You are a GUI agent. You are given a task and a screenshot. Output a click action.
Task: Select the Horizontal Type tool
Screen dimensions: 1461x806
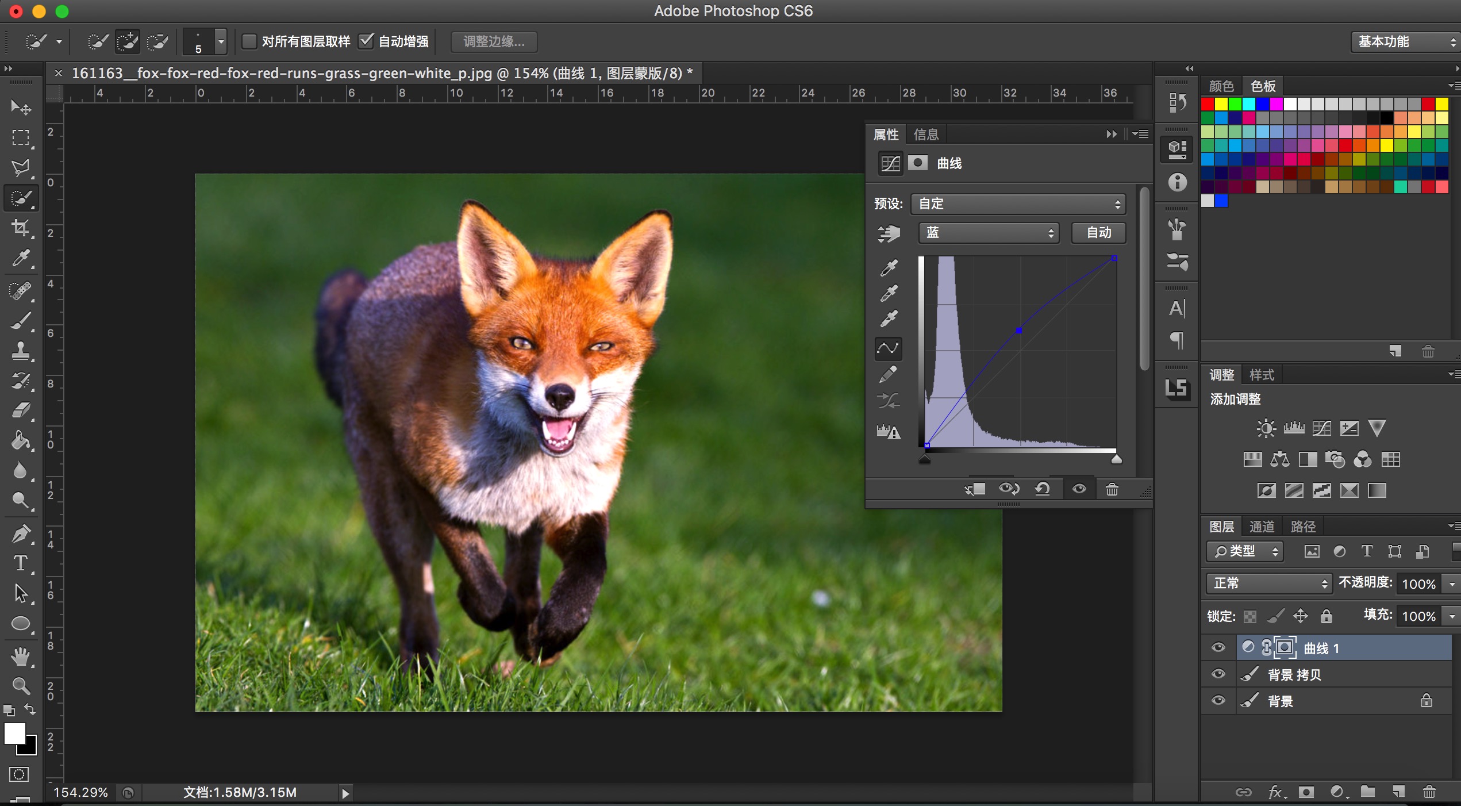tap(21, 563)
